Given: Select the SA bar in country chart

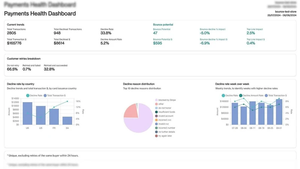Looking at the screenshot, I should pos(67,121).
